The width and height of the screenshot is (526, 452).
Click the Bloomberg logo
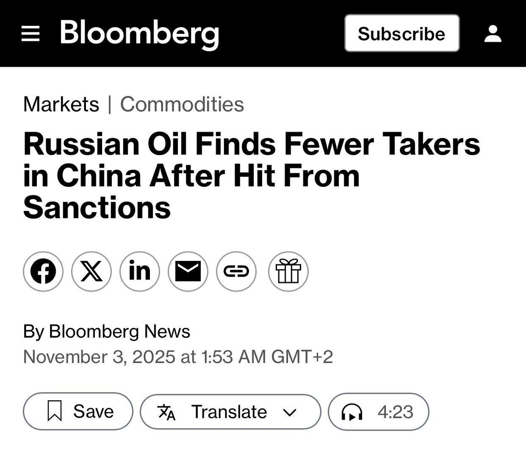139,34
